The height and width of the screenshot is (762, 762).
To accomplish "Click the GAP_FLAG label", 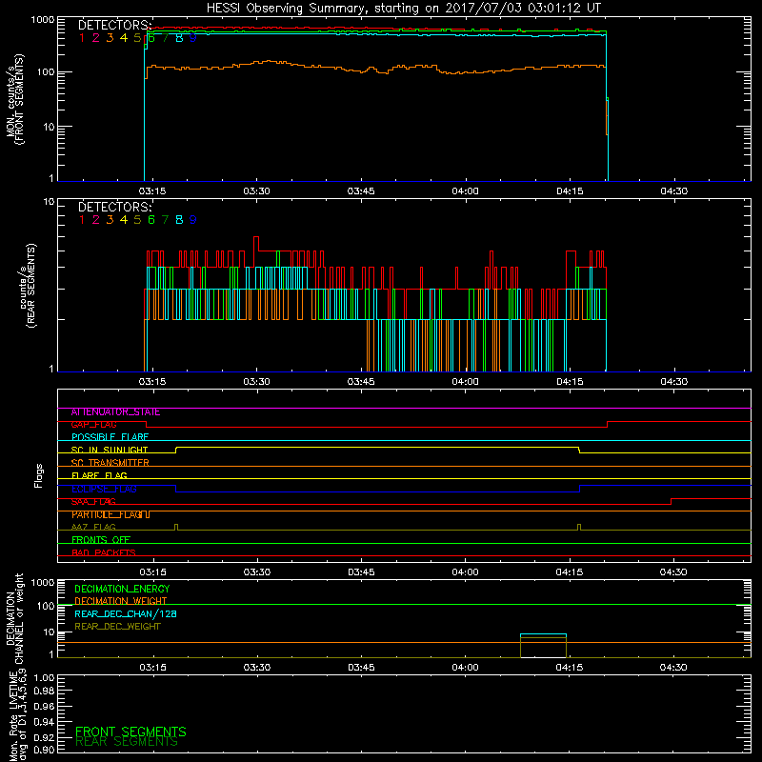I will 94,425.
